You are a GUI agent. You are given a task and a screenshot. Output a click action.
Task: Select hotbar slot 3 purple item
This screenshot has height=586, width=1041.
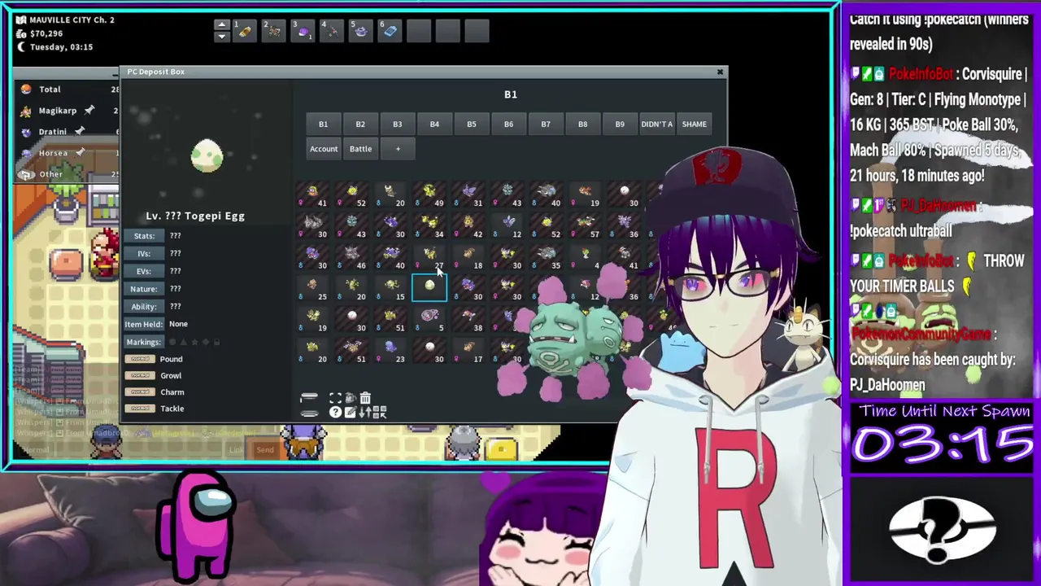303,31
